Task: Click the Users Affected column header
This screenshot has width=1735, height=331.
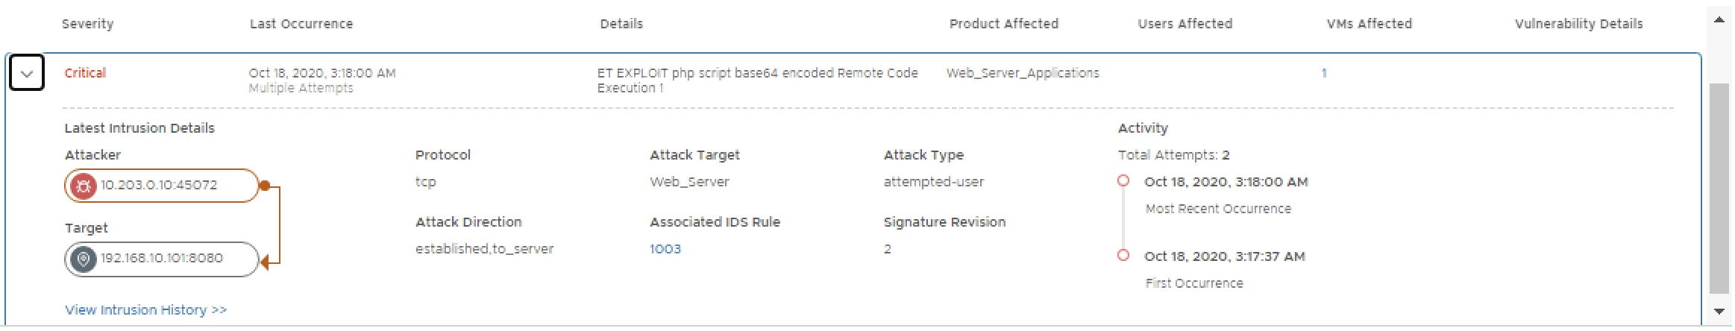Action: tap(1185, 24)
